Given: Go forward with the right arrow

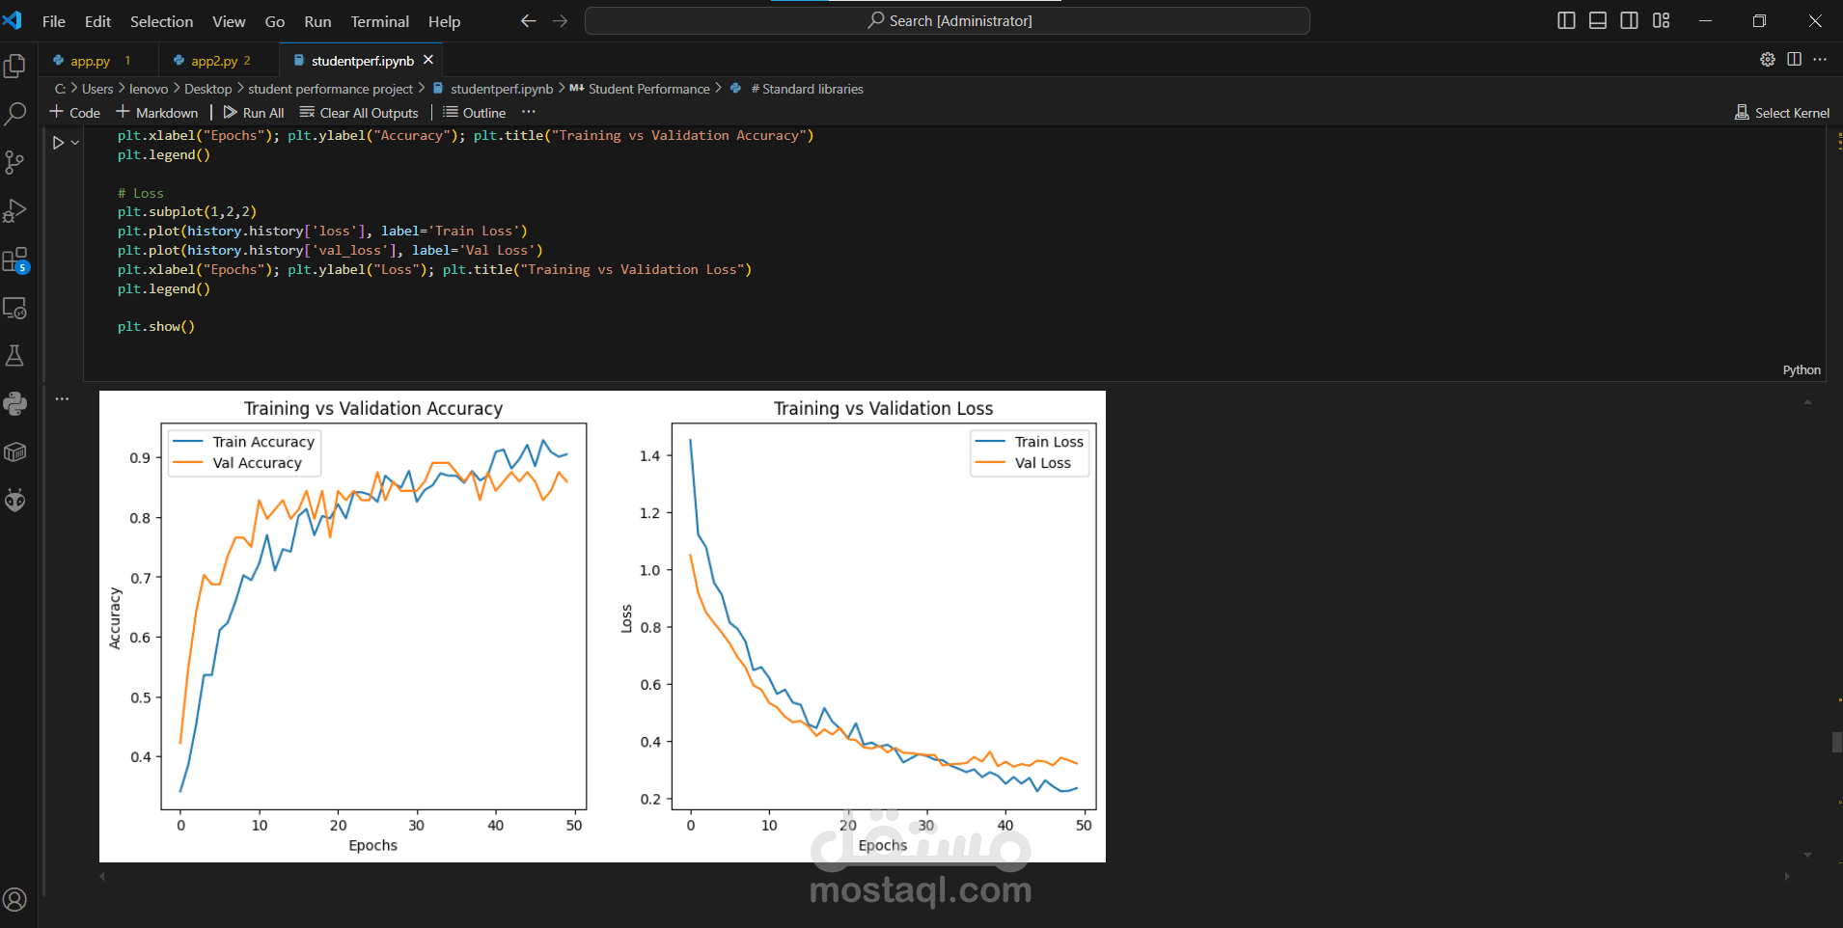Looking at the screenshot, I should (x=560, y=20).
